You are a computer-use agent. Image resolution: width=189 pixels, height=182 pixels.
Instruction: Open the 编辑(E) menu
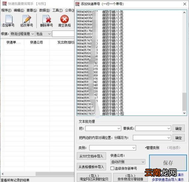point(19,10)
